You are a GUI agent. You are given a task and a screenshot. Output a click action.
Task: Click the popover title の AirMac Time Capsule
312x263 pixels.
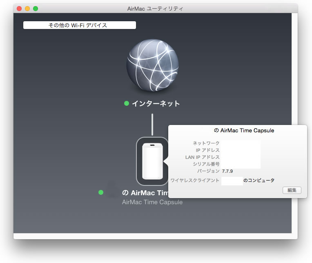[x=244, y=131]
